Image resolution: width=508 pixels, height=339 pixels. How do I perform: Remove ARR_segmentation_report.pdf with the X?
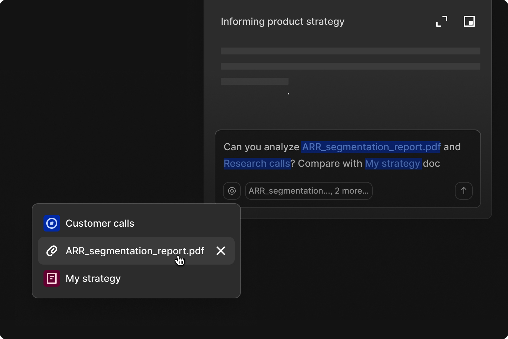click(221, 251)
